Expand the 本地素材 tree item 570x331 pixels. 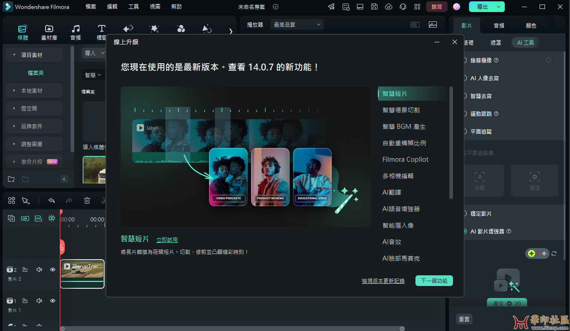pos(14,90)
